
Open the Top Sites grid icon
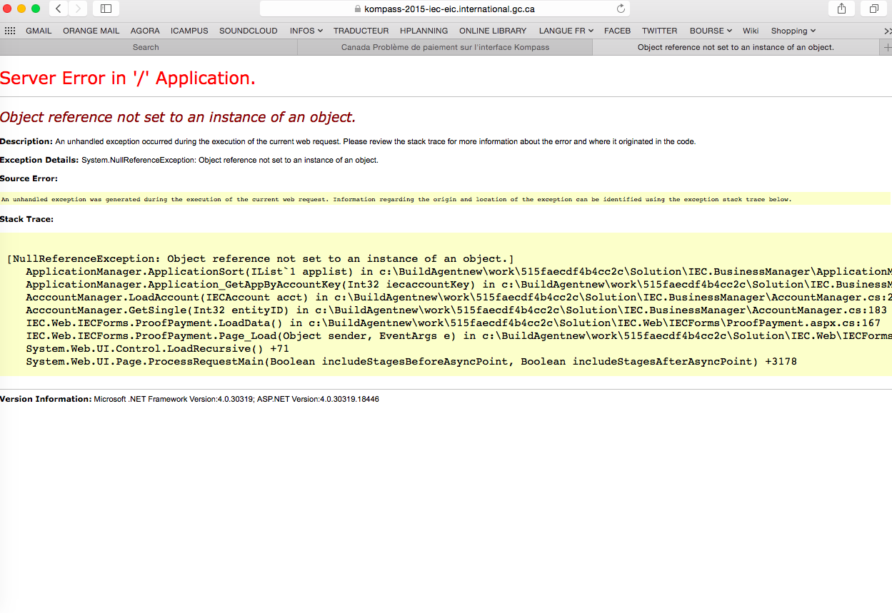(10, 31)
